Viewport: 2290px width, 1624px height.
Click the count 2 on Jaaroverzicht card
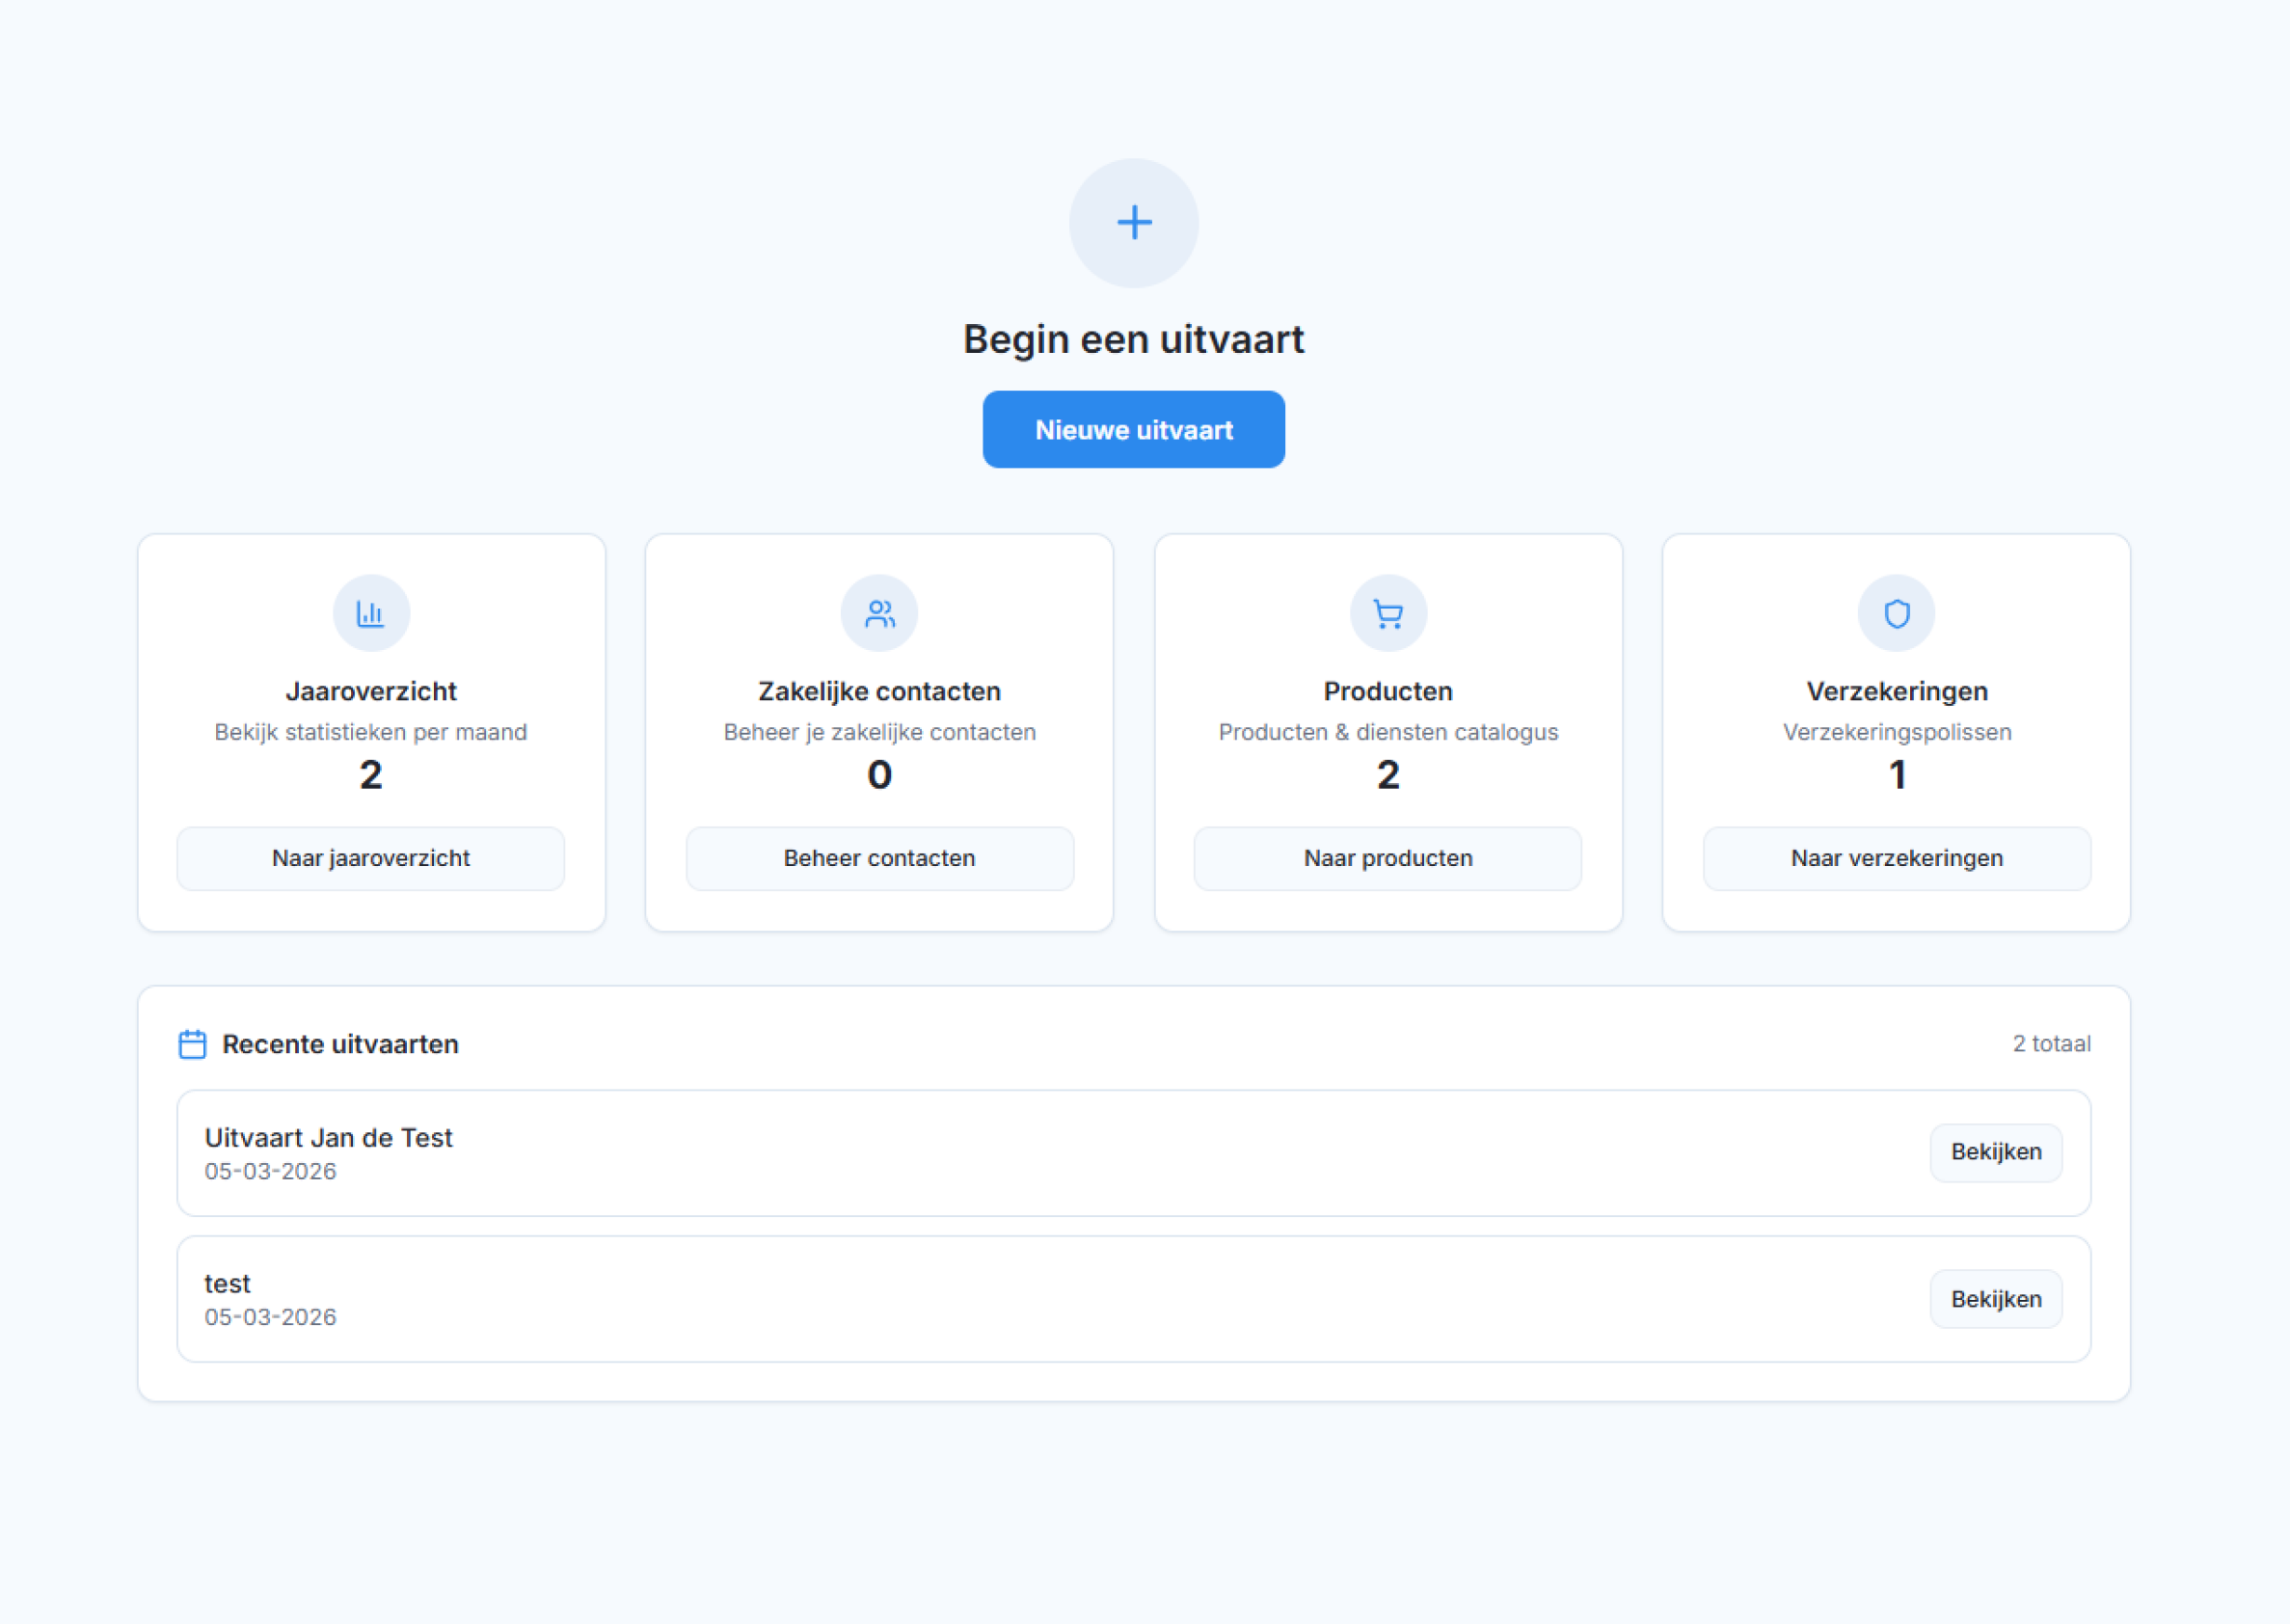[x=371, y=775]
